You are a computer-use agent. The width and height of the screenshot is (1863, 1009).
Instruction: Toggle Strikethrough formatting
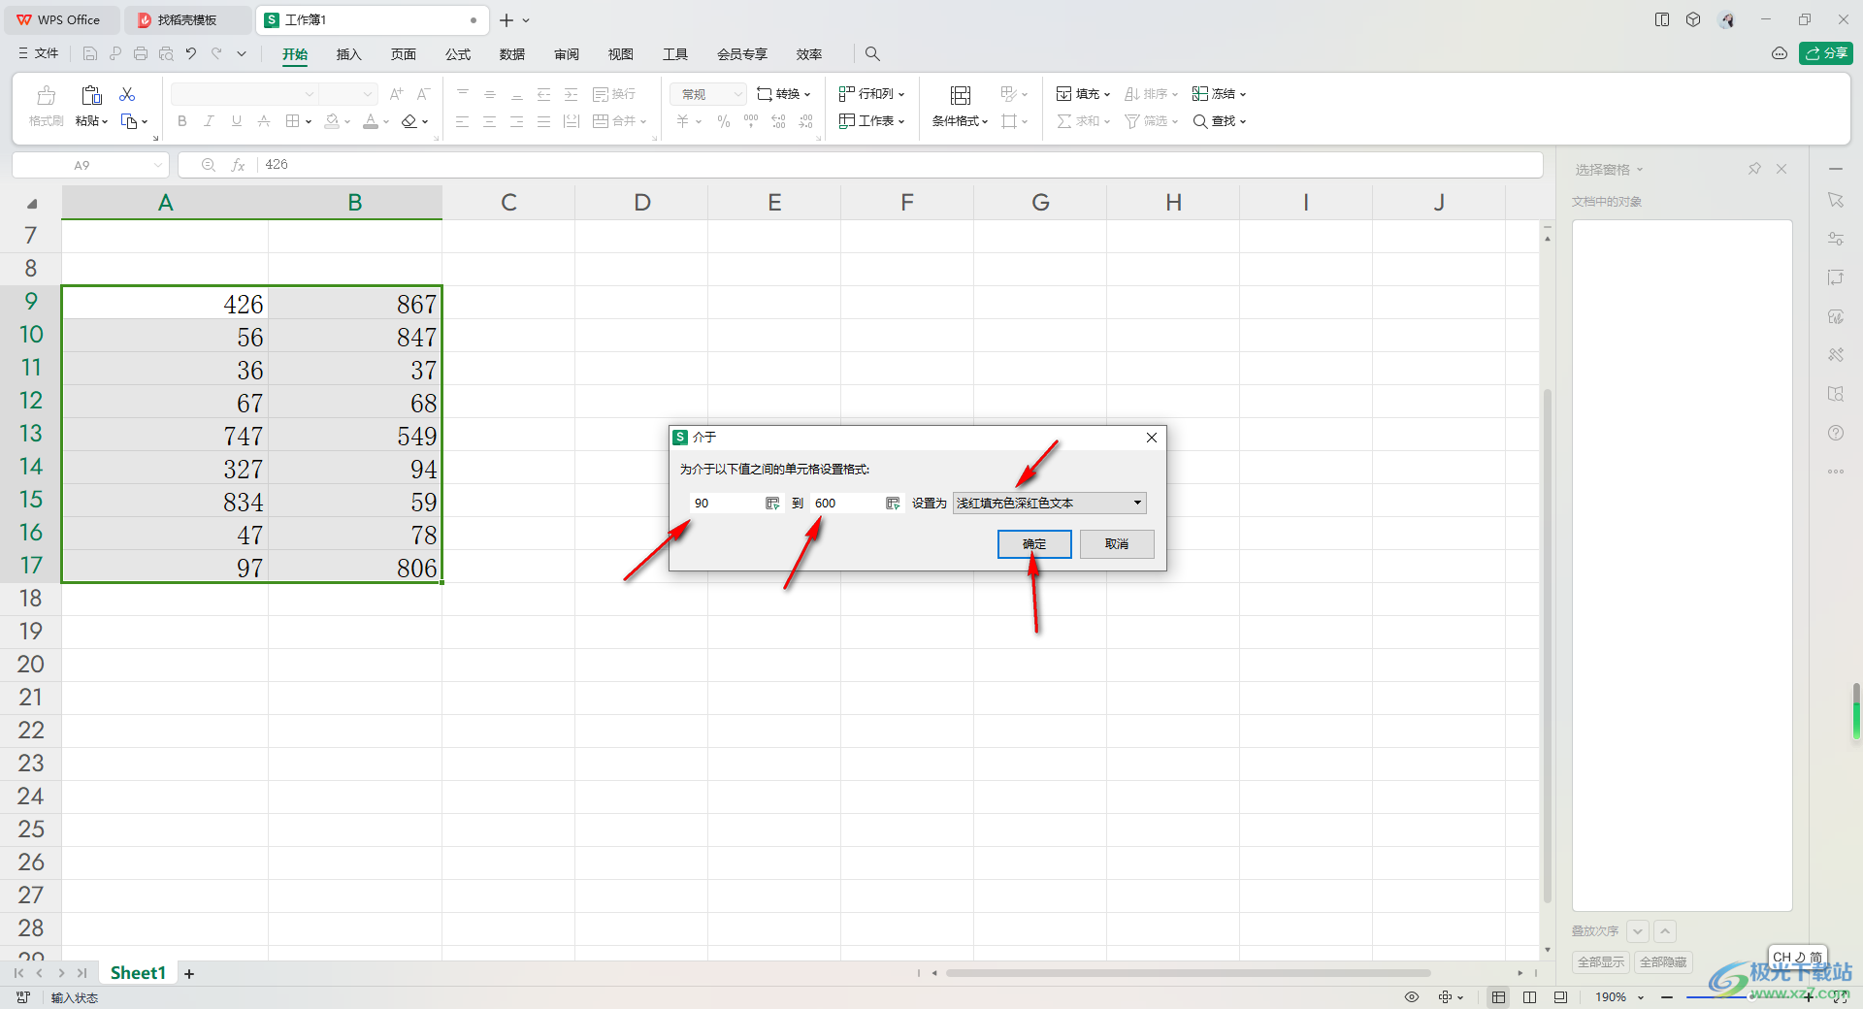pos(264,121)
